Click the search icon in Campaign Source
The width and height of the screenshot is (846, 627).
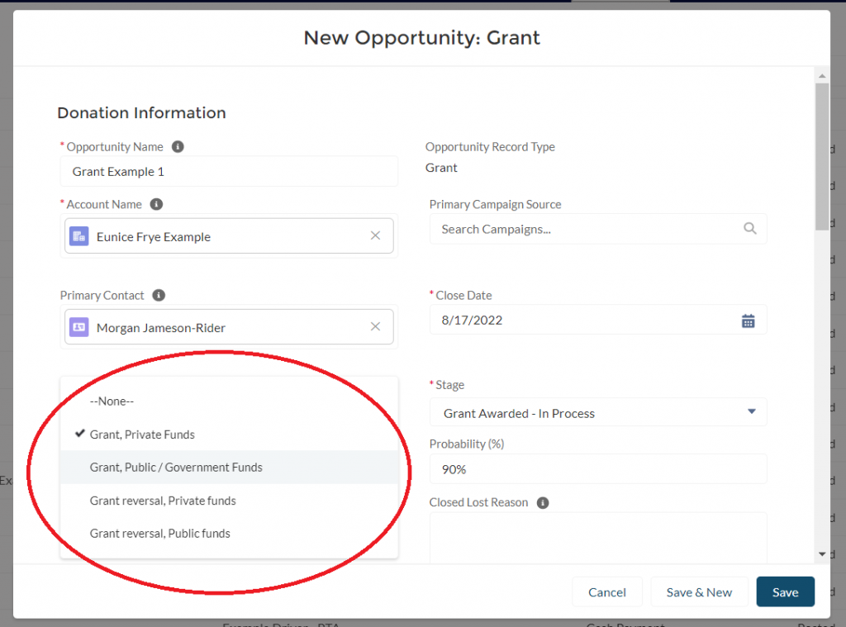(x=749, y=229)
